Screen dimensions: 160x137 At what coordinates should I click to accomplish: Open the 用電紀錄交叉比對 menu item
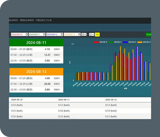44,20
